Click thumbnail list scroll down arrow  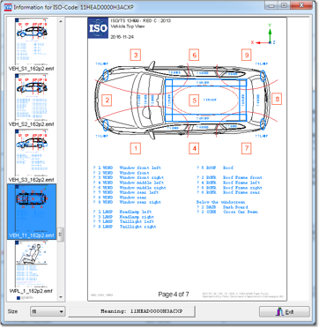[61, 297]
